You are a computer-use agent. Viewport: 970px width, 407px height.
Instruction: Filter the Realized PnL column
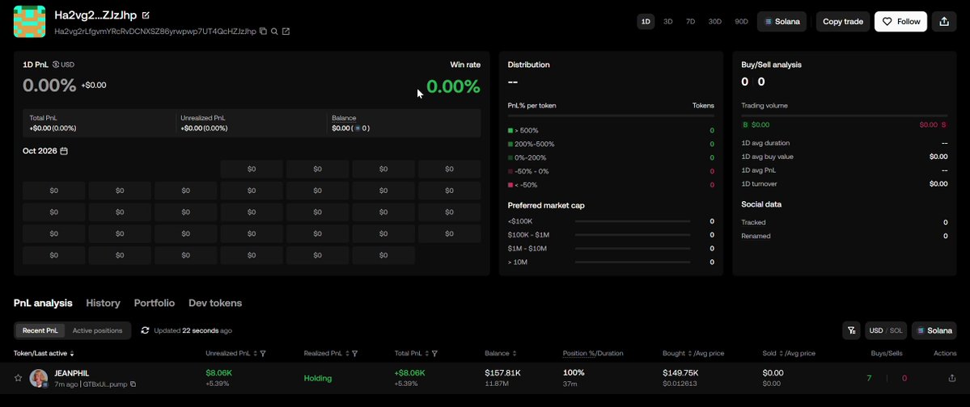click(x=355, y=353)
